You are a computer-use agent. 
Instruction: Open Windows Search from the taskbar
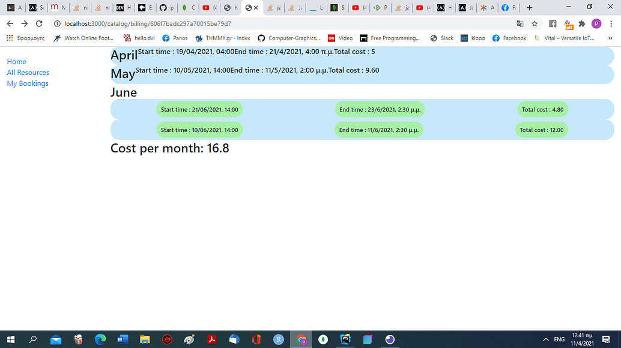[x=33, y=340]
